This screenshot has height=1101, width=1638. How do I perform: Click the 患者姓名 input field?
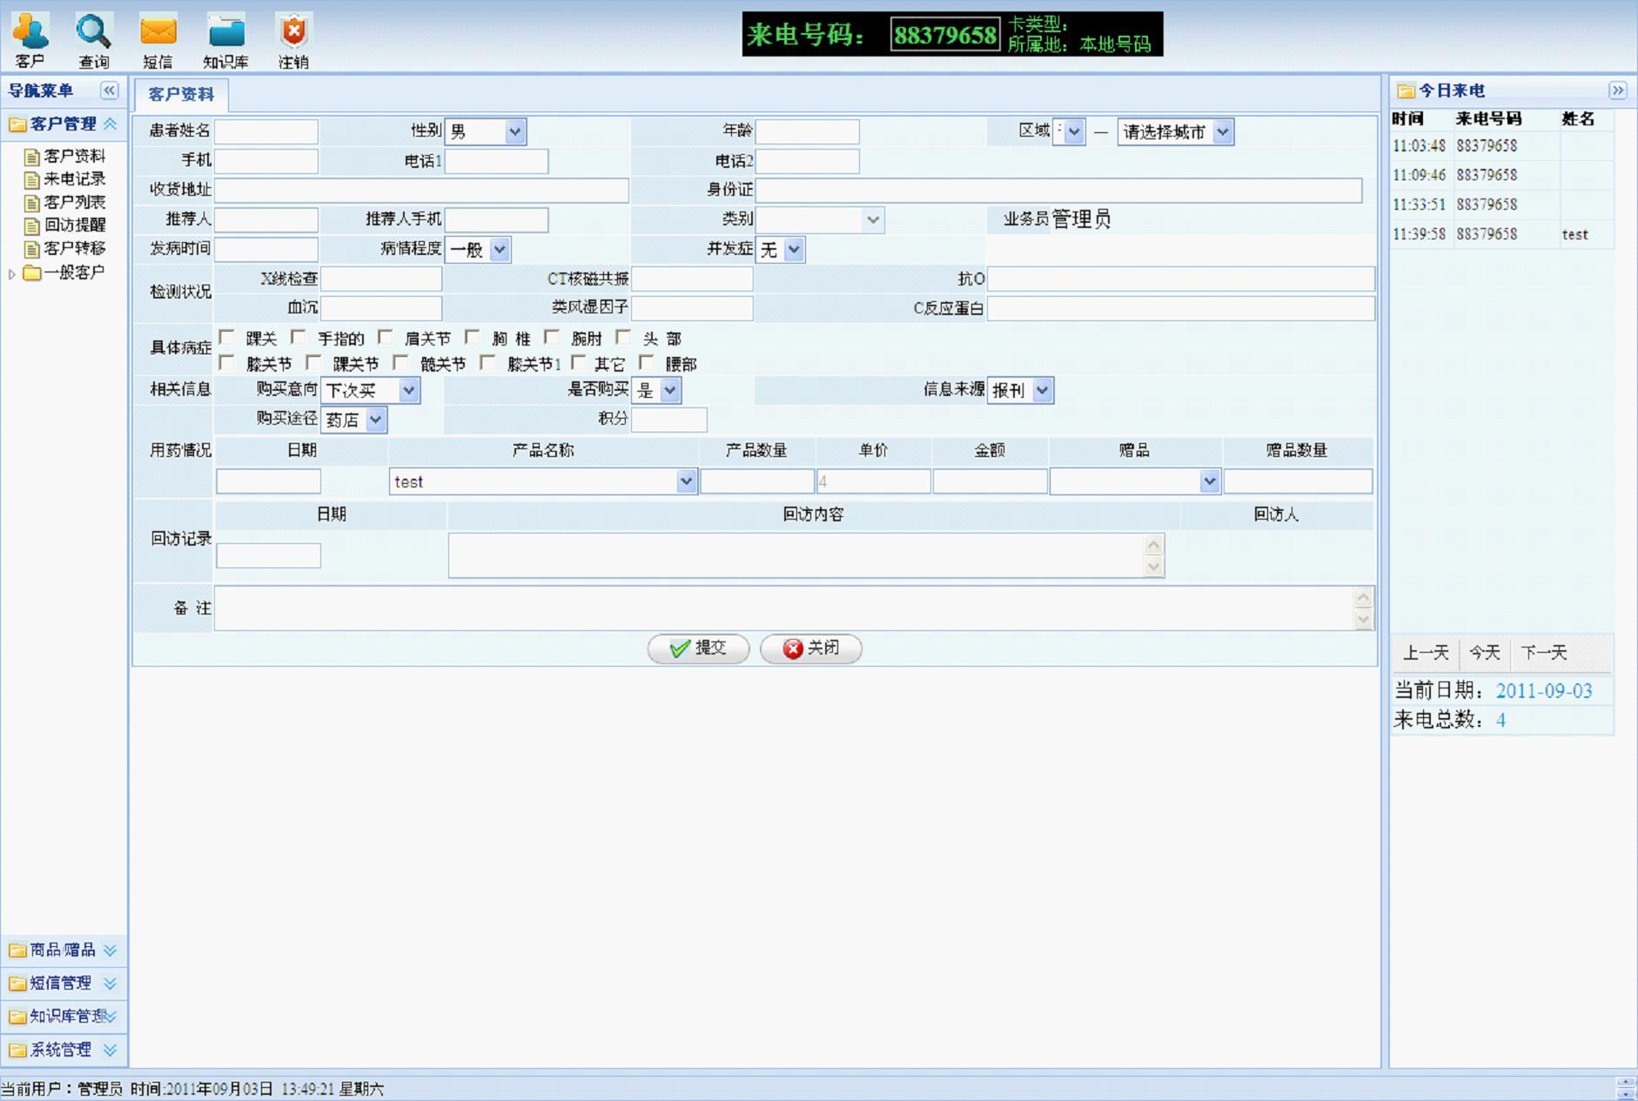pyautogui.click(x=266, y=131)
